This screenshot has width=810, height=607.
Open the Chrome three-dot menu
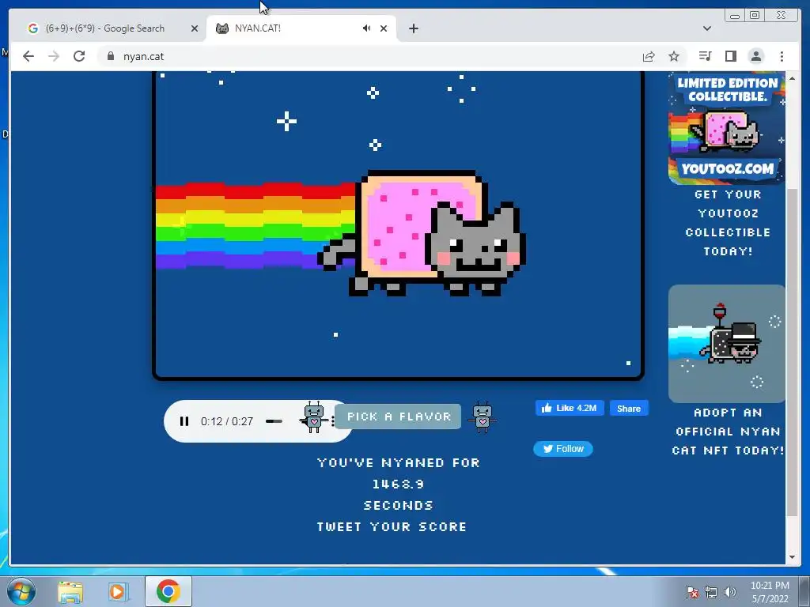782,56
